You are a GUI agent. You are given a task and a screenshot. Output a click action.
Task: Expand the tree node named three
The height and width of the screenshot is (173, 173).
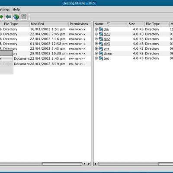(x=96, y=53)
